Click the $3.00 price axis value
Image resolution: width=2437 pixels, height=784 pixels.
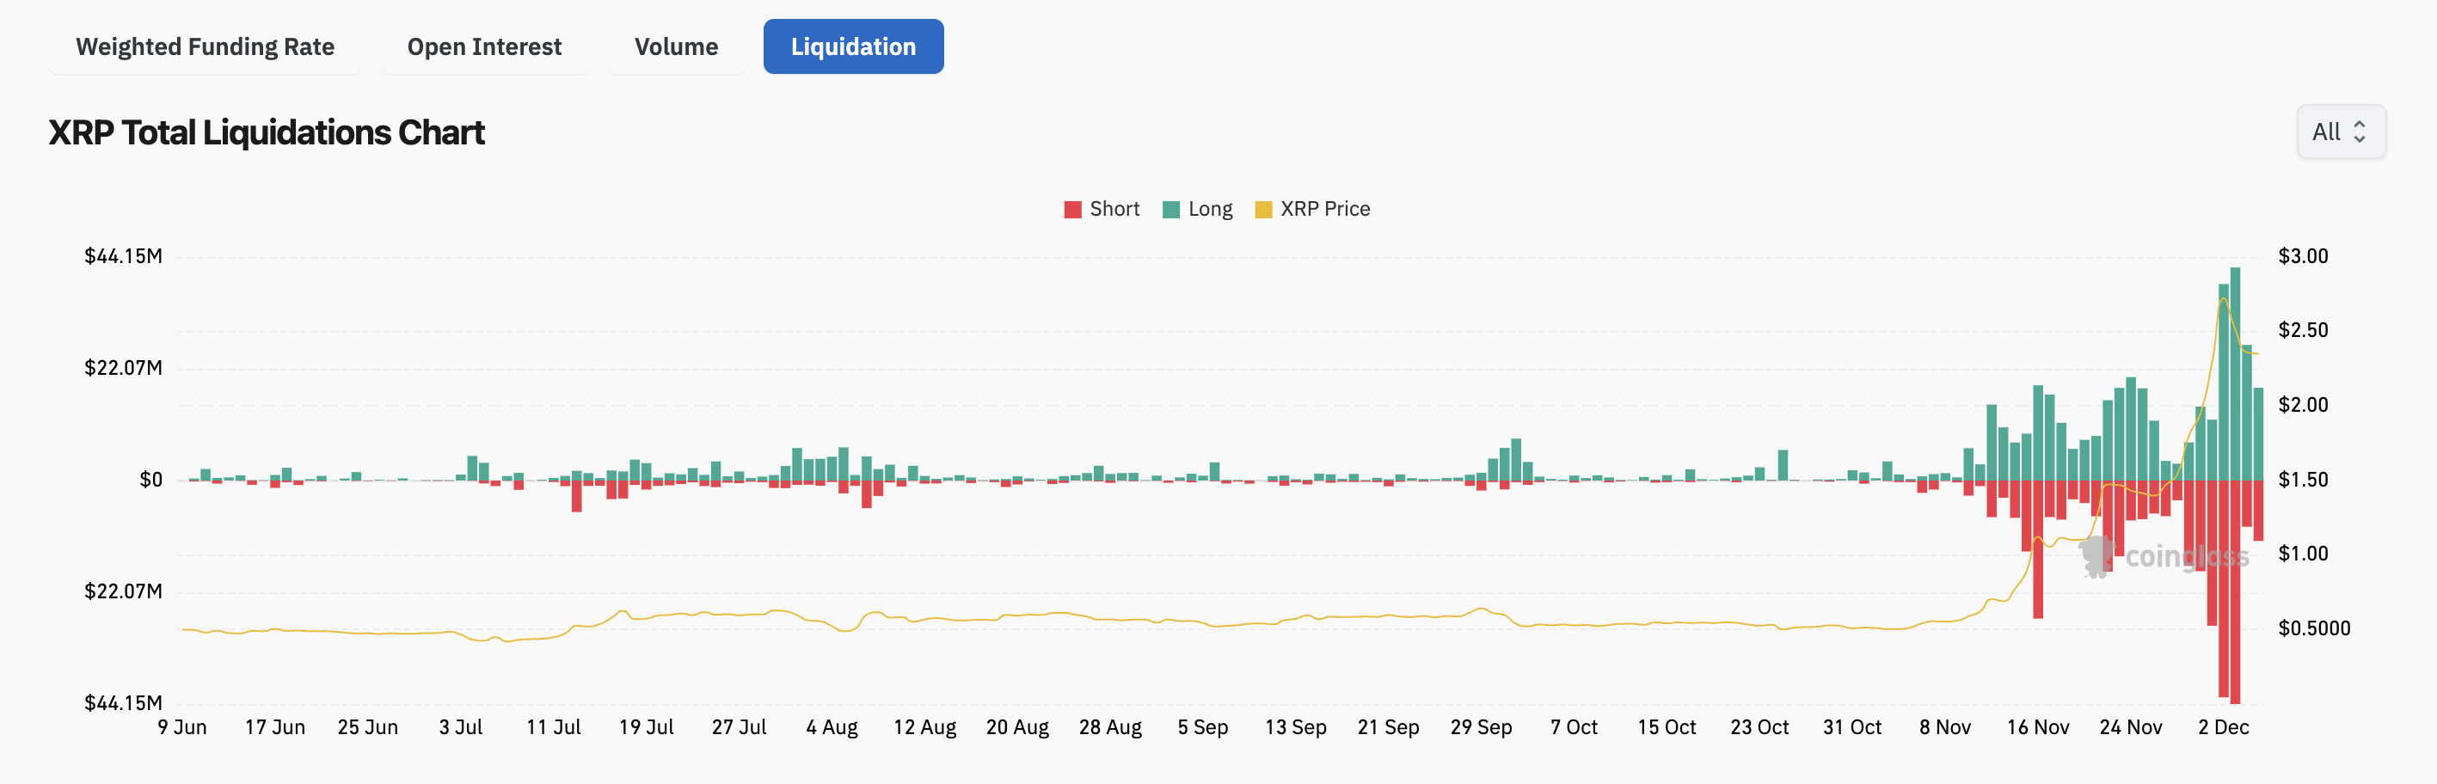pyautogui.click(x=2302, y=256)
